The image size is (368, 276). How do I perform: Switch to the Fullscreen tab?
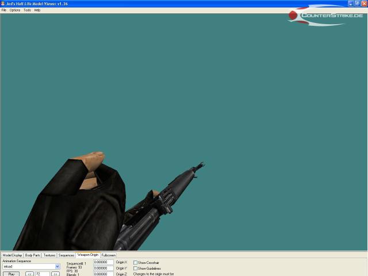pos(109,255)
